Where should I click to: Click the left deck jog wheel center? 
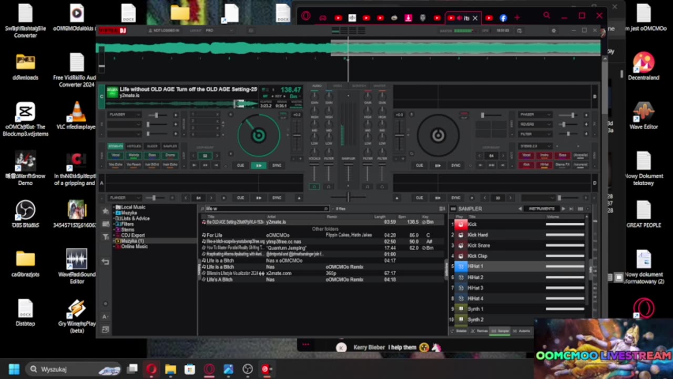(258, 135)
